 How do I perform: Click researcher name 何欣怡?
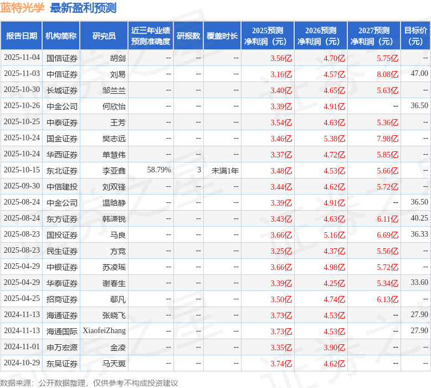[x=114, y=106]
